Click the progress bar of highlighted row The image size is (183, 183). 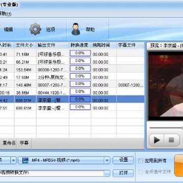click(80, 99)
